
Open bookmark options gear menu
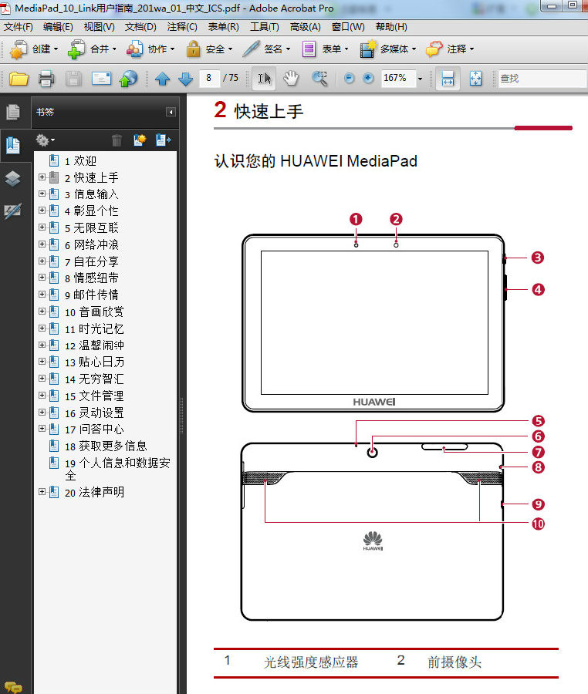(x=46, y=140)
